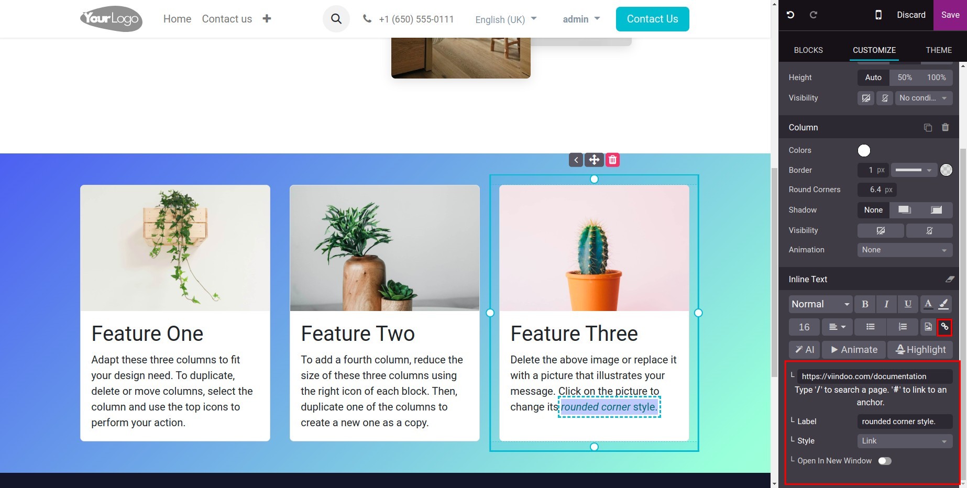Select None shadow option
This screenshot has width=967, height=488.
[x=873, y=210]
